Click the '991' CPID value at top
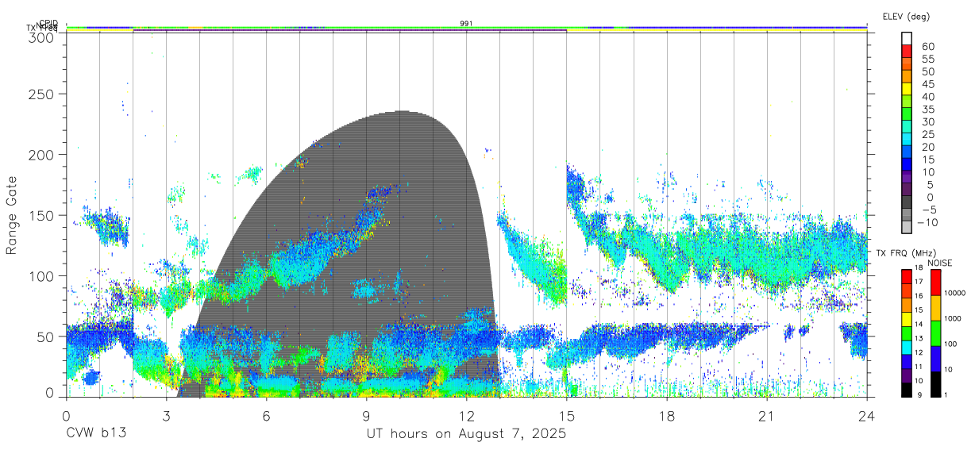 (x=467, y=24)
